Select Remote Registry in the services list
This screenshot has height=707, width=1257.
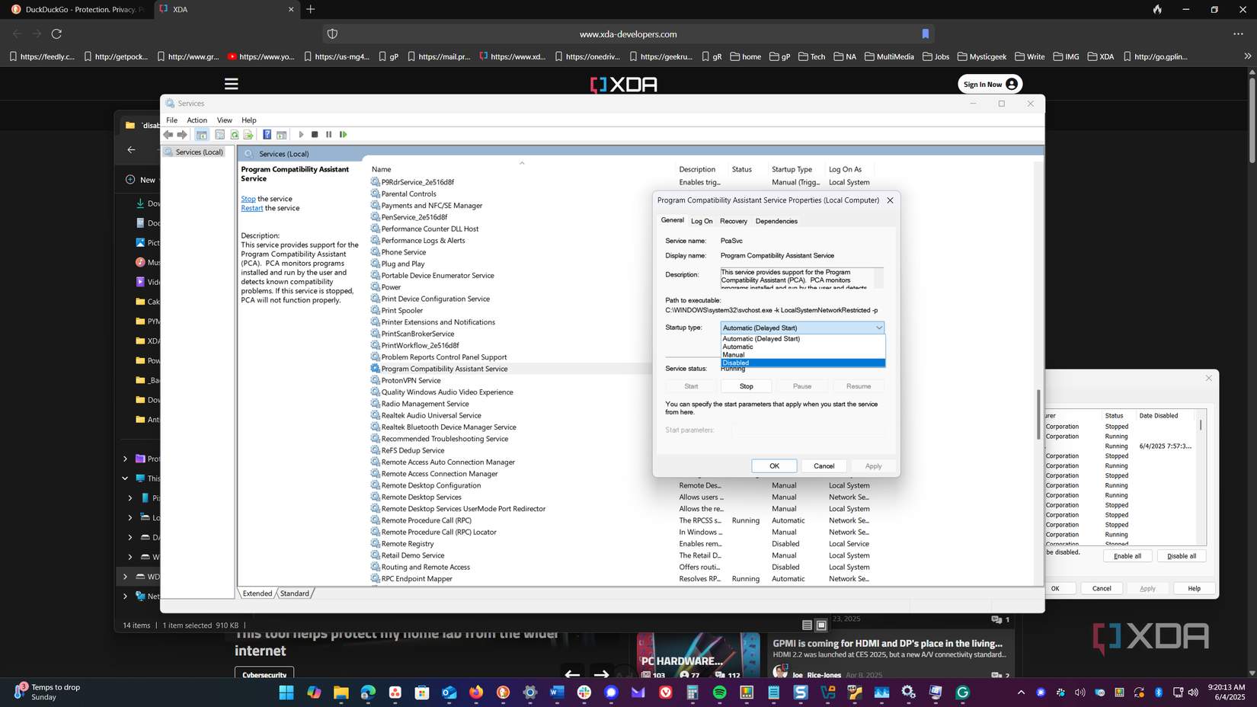click(x=408, y=543)
